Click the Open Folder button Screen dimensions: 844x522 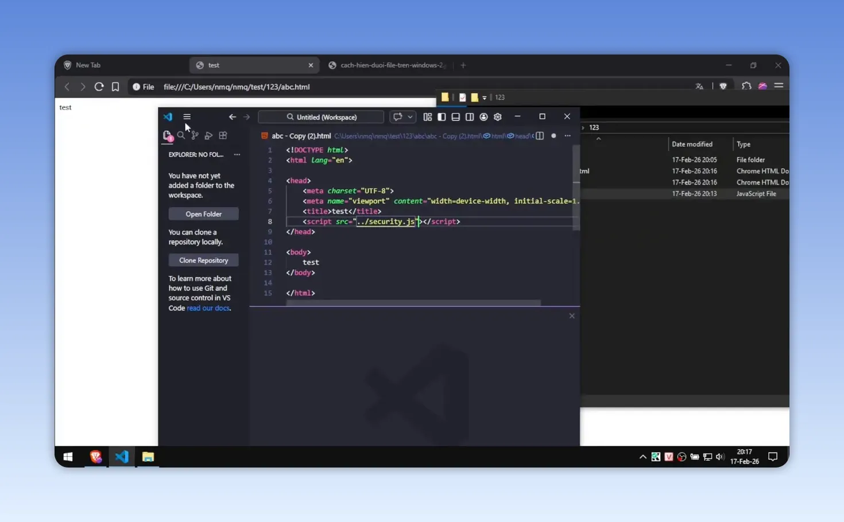[203, 214]
